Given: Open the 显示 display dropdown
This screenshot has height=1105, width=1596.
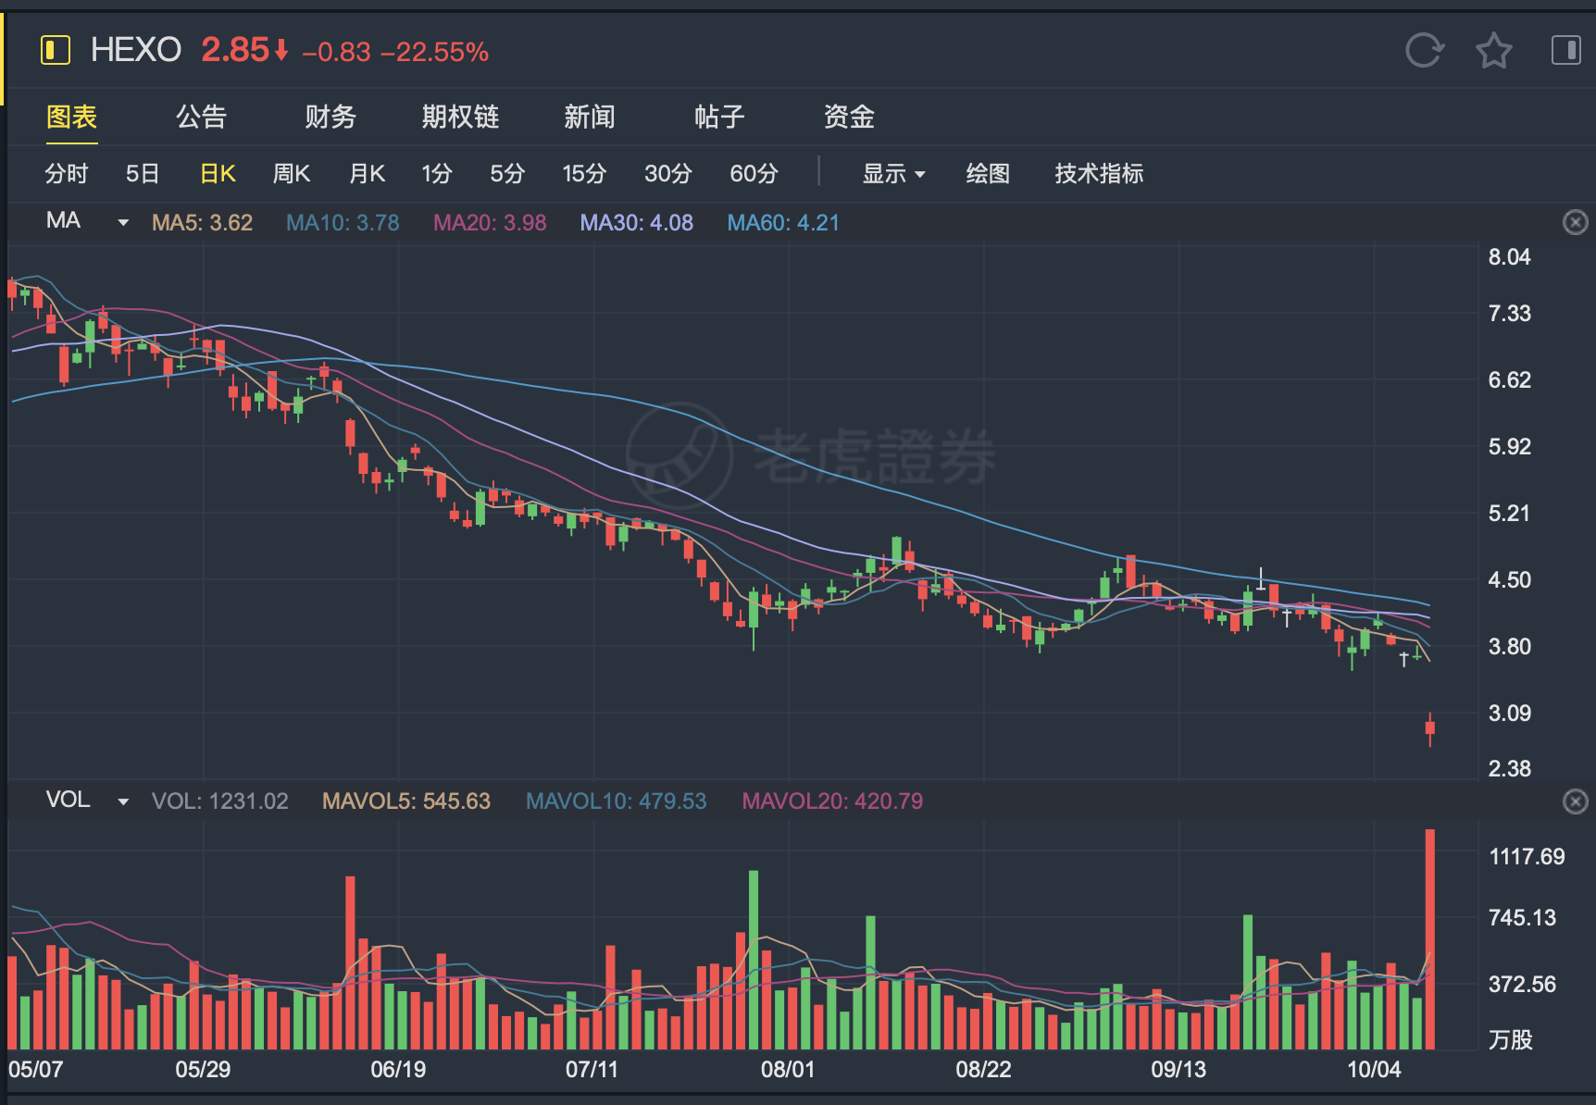Looking at the screenshot, I should [x=893, y=173].
